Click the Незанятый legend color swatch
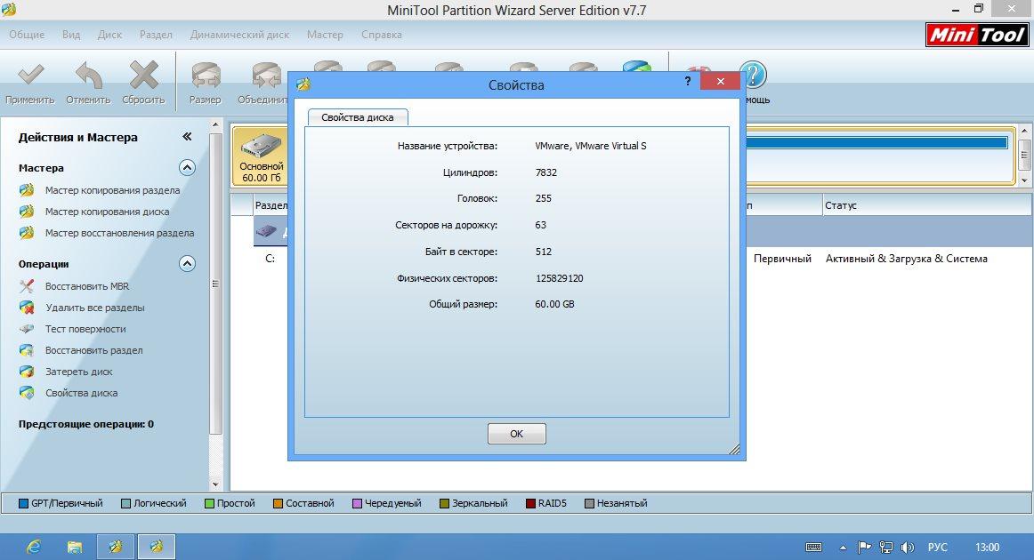 tap(590, 503)
